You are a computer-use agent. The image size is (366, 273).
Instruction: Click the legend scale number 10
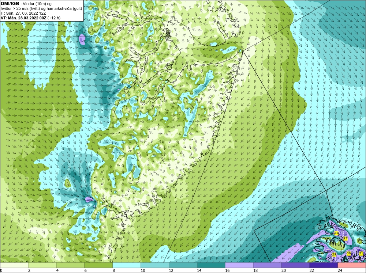(143, 270)
